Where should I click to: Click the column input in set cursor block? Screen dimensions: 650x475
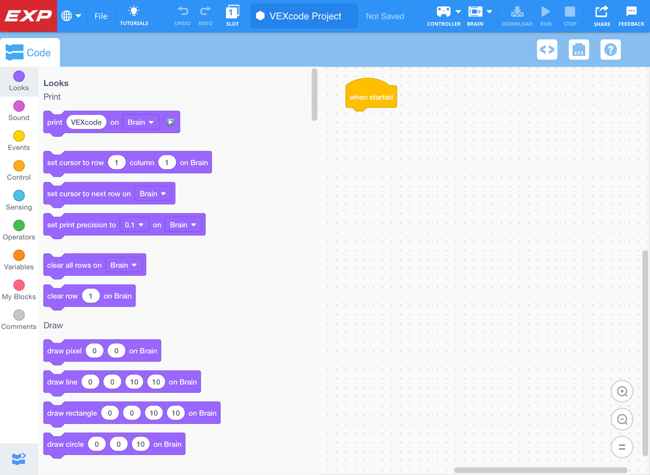click(x=167, y=162)
